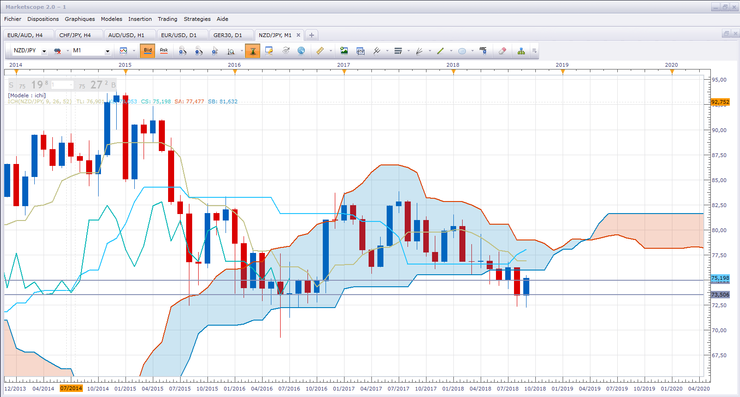
Task: Click the highlighted 07/2014 date label
Action: (71, 389)
